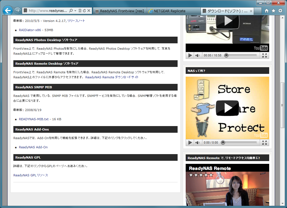Toggle fullscreen on the 10:58 video
Image resolution: width=287 pixels, height=208 pixels.
click(264, 55)
